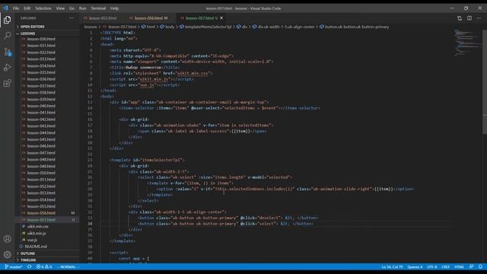487x274 pixels.
Task: Click the lesson-057.html breadcrumb item
Action: [122, 27]
